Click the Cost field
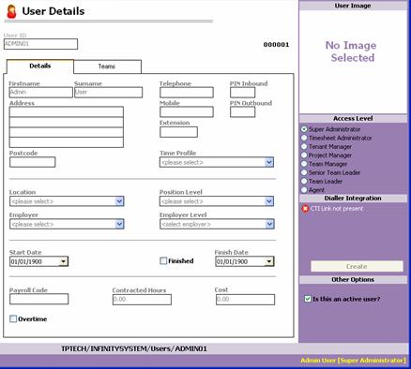Viewport: 411px width, 369px height. pyautogui.click(x=245, y=300)
